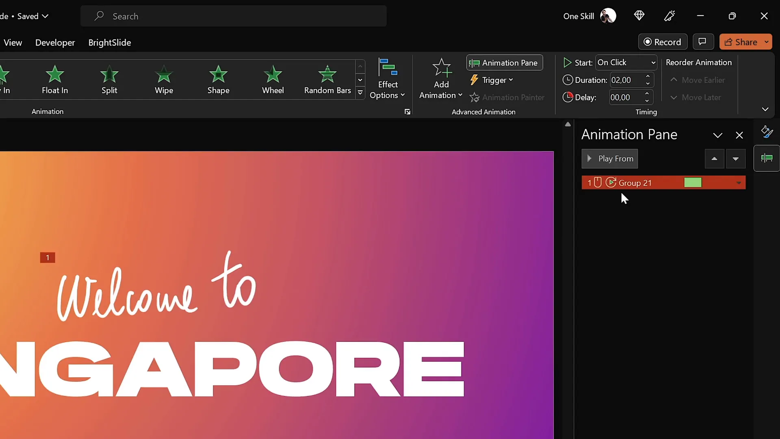Select the Random Bars animation
Viewport: 780px width, 439px height.
pos(327,79)
